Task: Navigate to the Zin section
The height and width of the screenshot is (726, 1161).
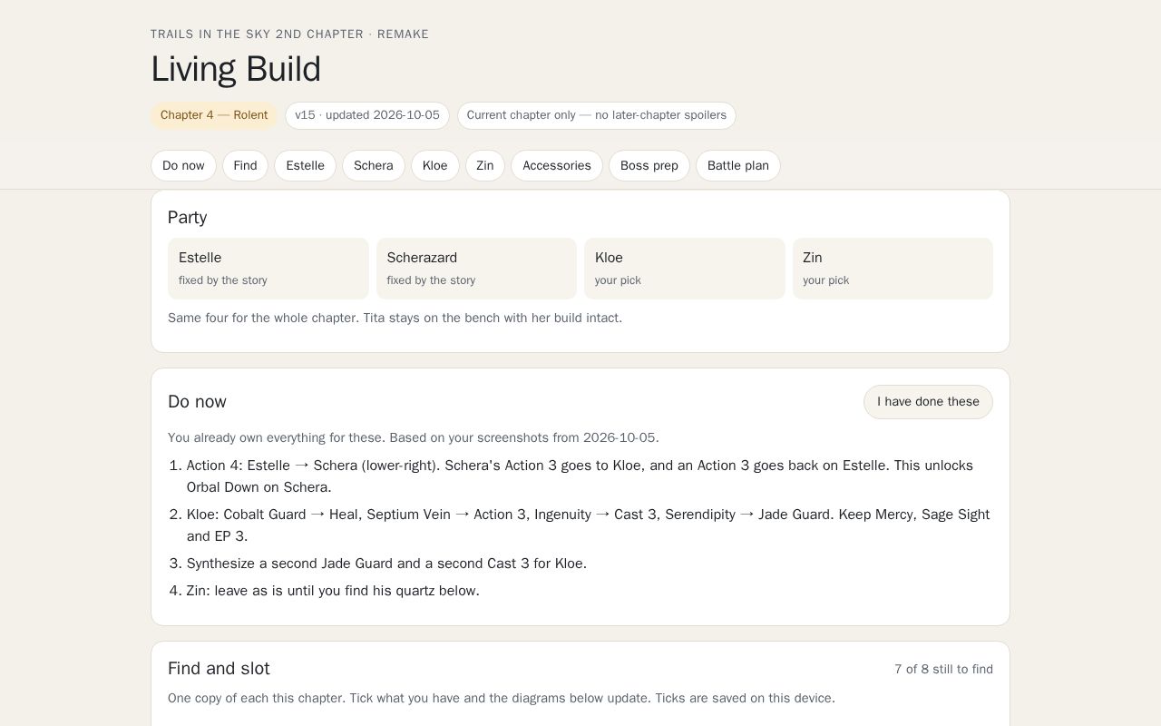Action: click(x=485, y=166)
